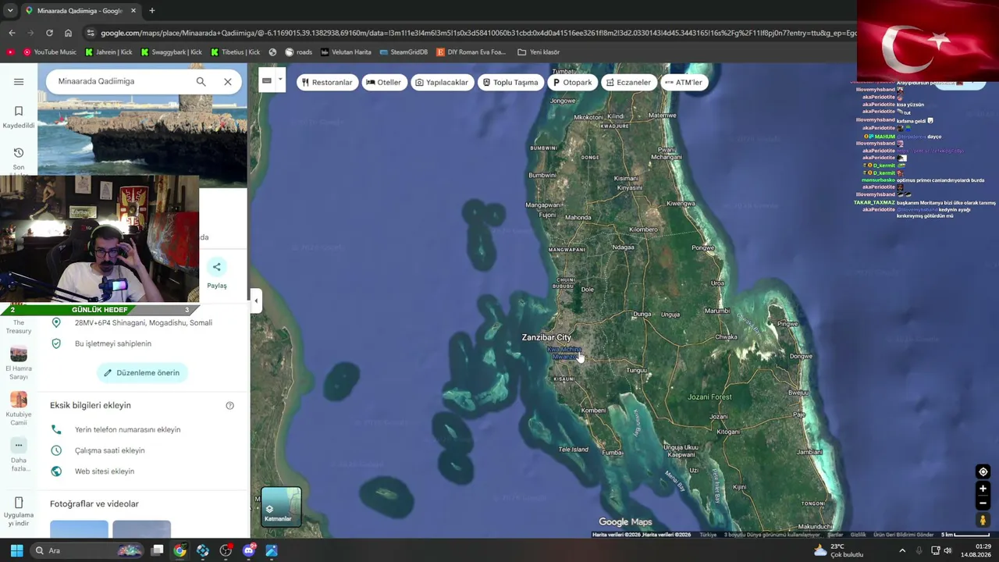Click the Zanzibar City map label
The width and height of the screenshot is (999, 562).
(546, 337)
